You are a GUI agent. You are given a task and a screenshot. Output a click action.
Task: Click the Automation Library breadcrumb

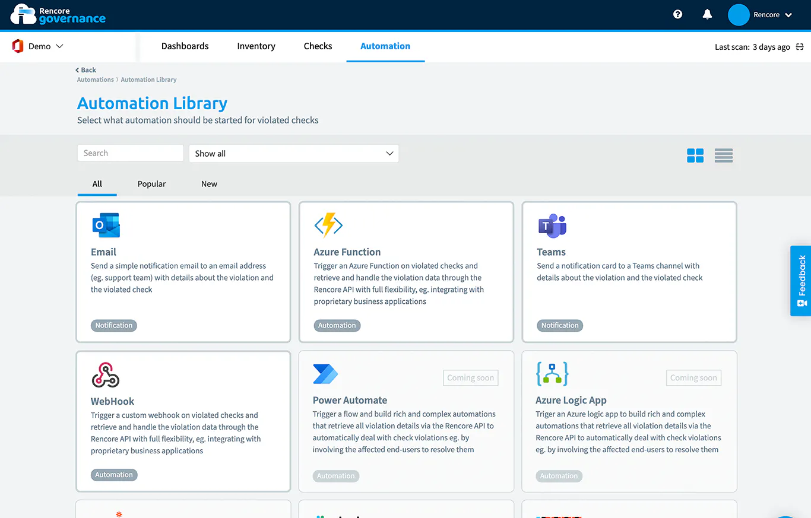(x=148, y=80)
